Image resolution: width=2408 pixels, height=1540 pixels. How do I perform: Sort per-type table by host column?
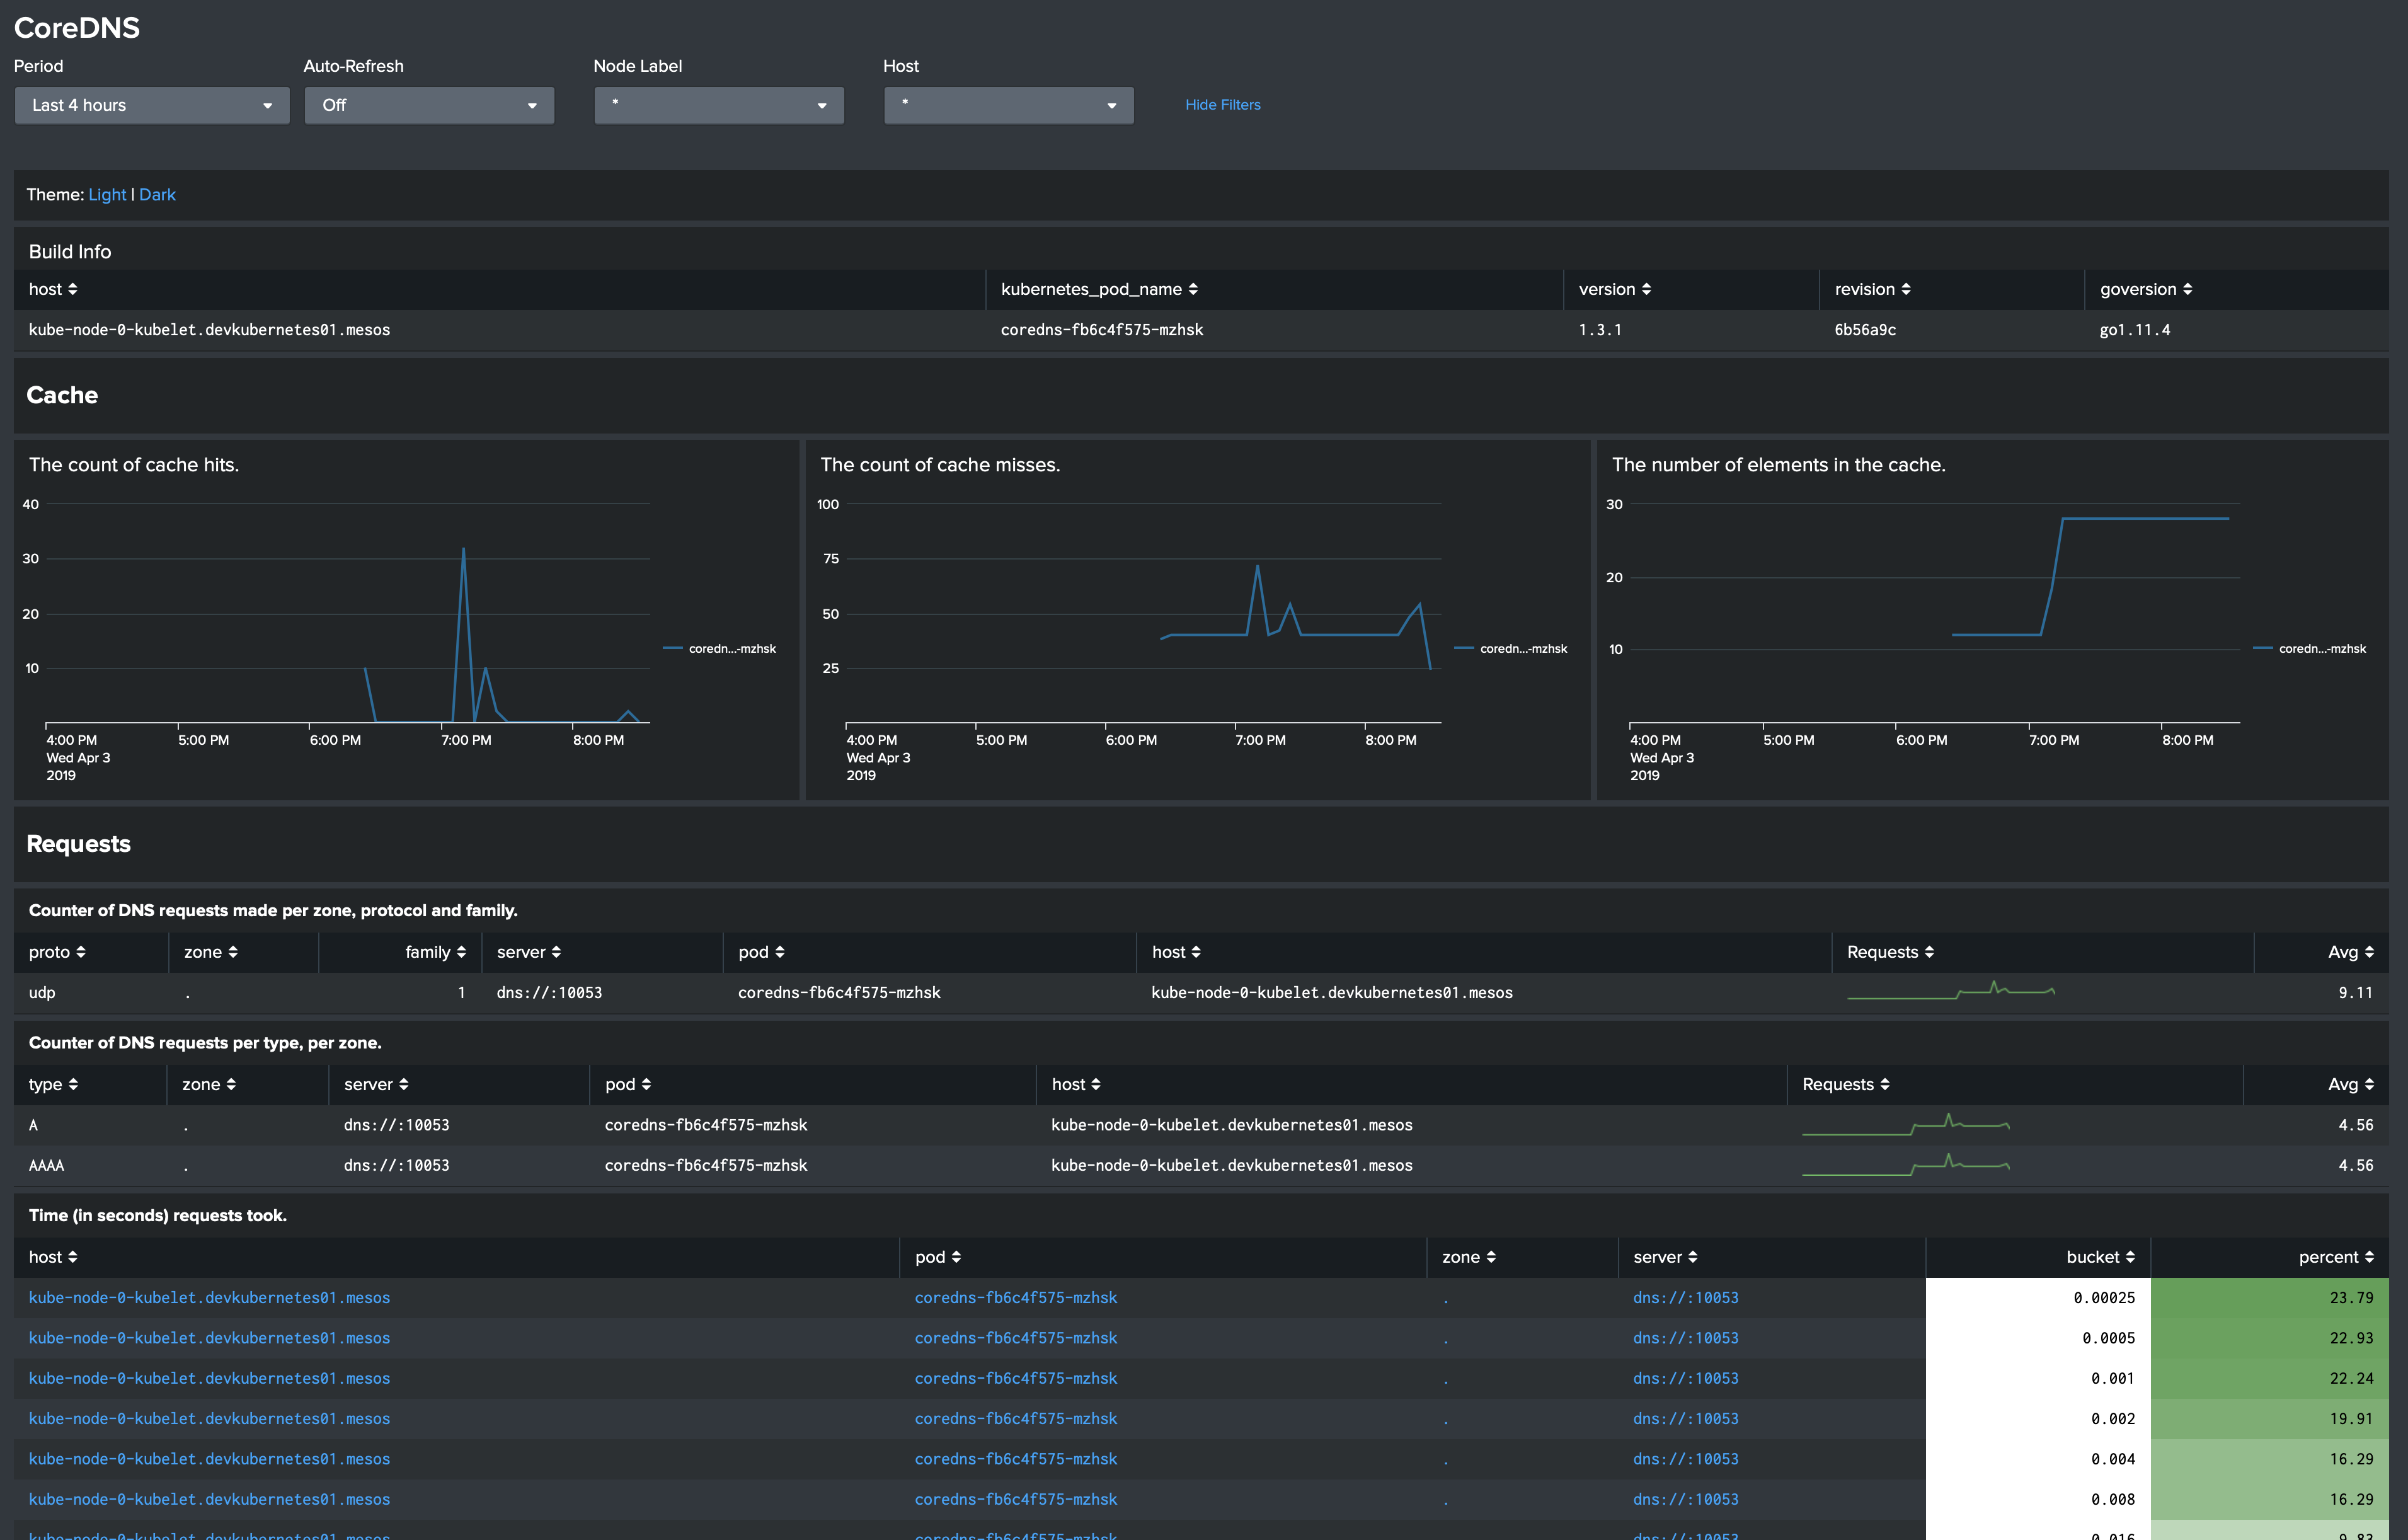[x=1076, y=1084]
